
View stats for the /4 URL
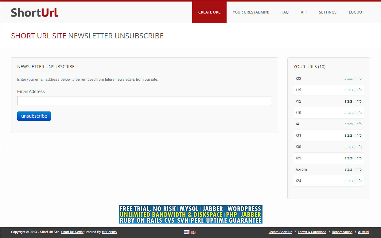[348, 124]
